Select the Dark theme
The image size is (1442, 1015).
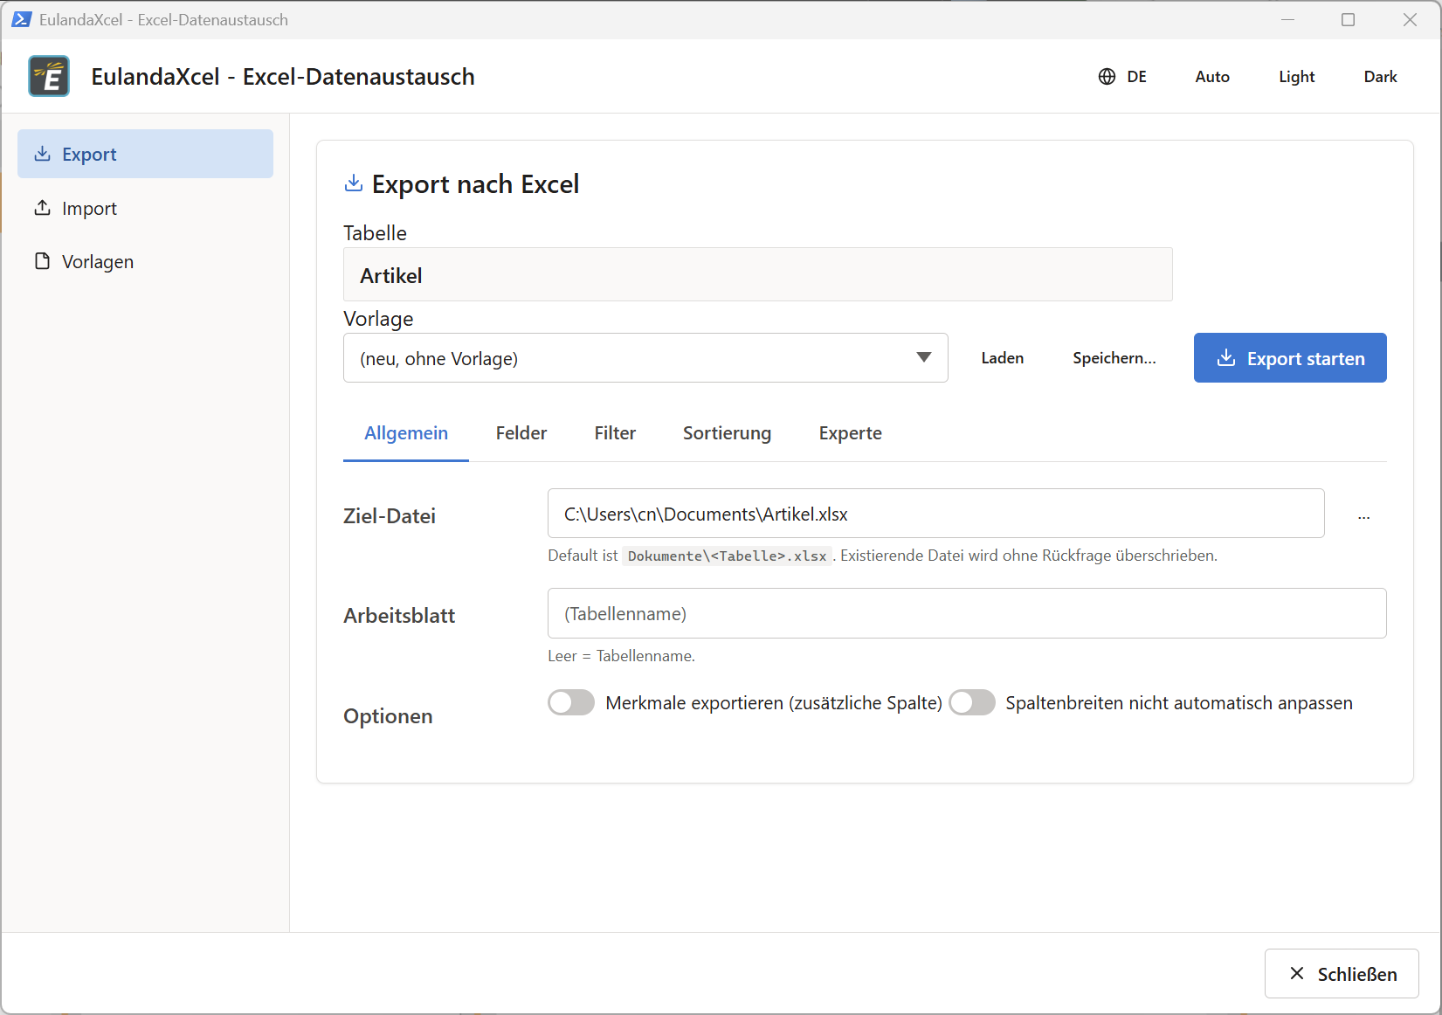(x=1380, y=77)
